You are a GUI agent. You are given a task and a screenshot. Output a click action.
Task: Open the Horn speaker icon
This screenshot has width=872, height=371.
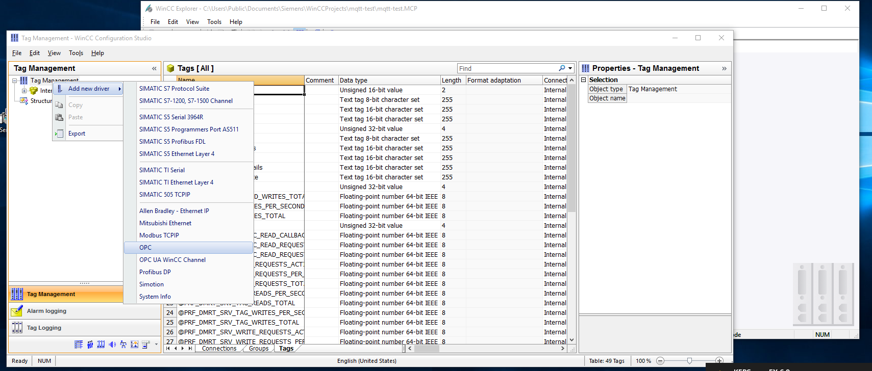112,344
